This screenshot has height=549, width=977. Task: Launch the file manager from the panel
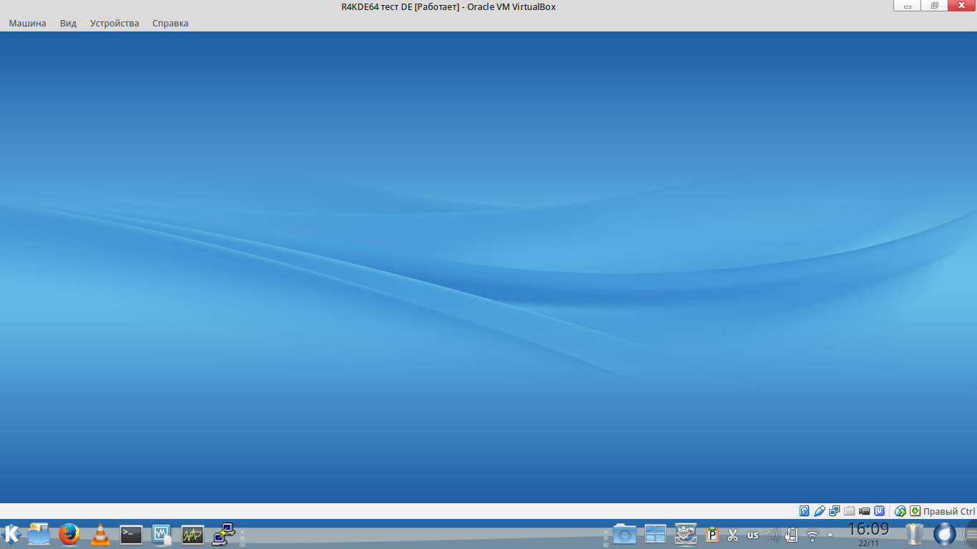39,534
